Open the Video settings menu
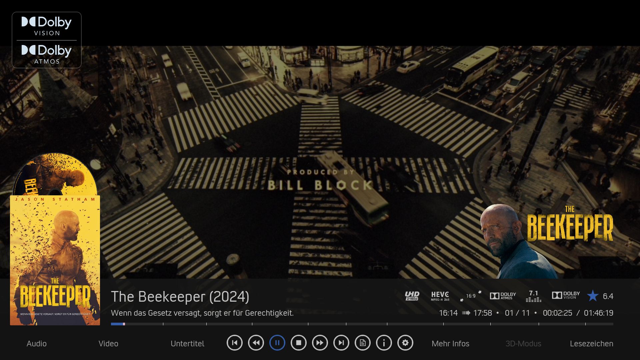This screenshot has width=640, height=360. click(x=108, y=343)
